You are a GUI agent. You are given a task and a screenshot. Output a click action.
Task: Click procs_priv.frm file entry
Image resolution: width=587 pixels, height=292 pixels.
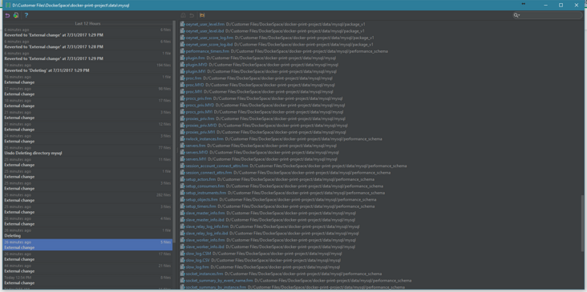pyautogui.click(x=199, y=98)
